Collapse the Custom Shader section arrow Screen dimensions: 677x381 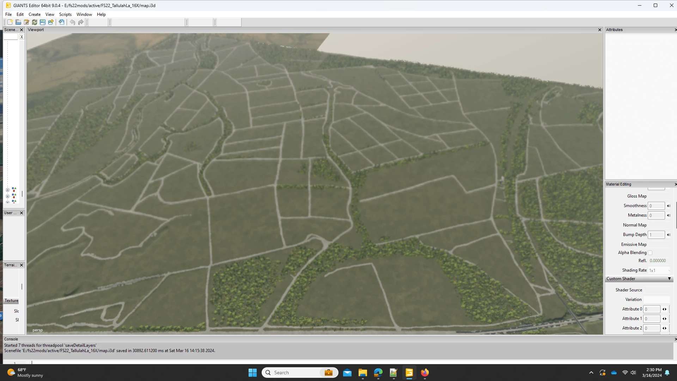coord(669,279)
